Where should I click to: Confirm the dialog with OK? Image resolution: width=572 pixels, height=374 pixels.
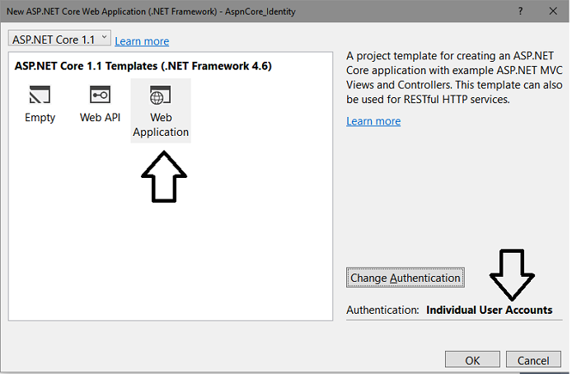472,360
